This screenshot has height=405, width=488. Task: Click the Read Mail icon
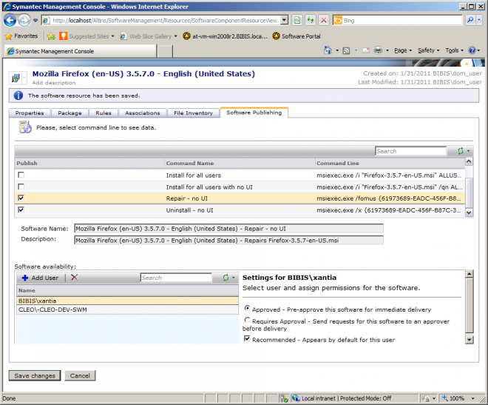(x=366, y=50)
